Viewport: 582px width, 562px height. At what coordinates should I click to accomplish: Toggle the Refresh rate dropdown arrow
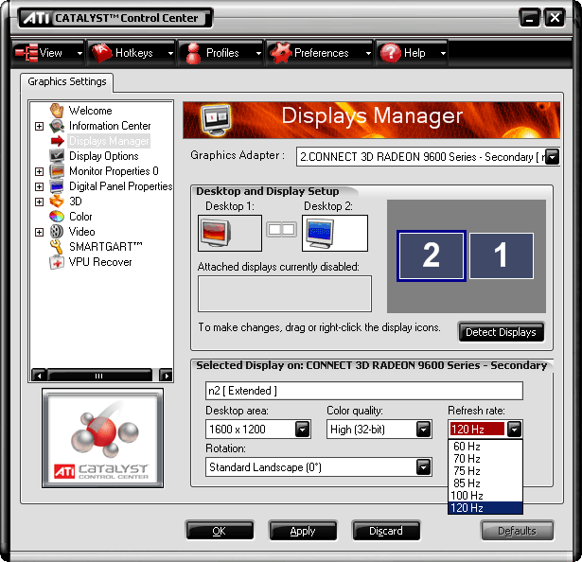click(515, 430)
